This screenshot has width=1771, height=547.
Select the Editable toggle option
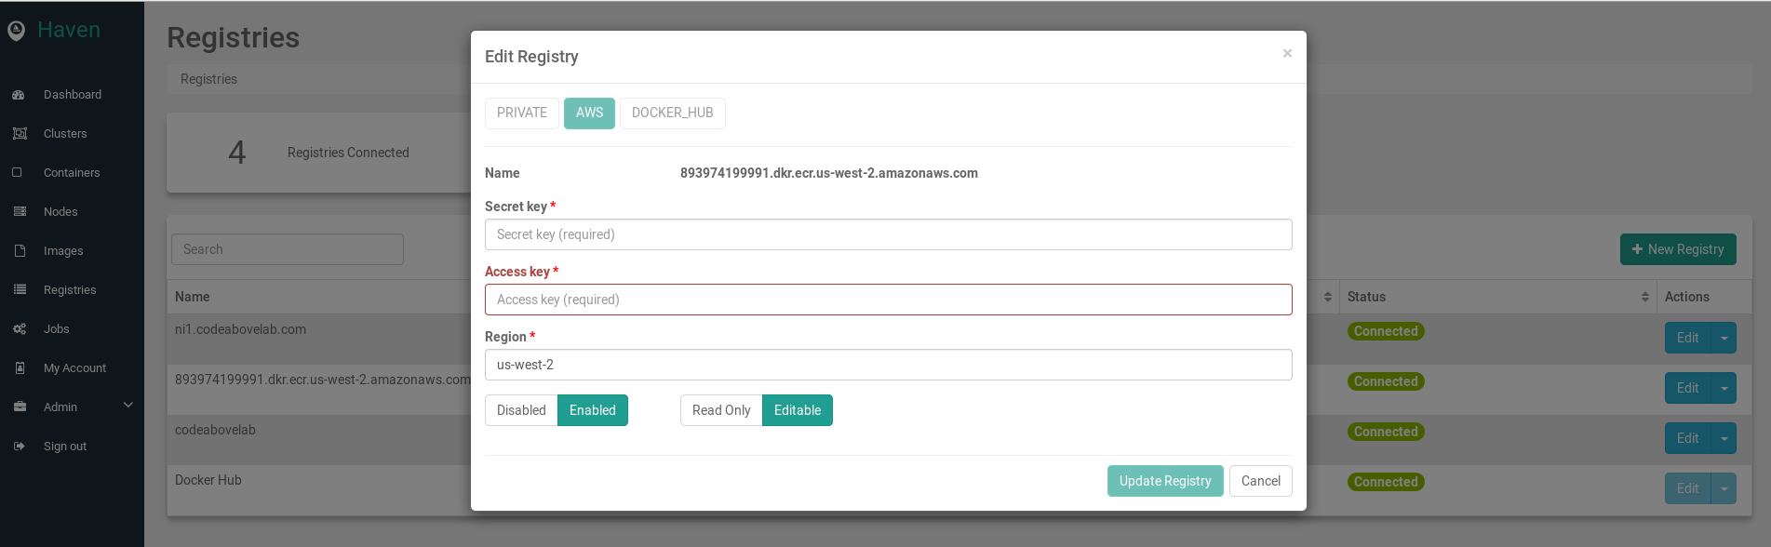point(797,410)
